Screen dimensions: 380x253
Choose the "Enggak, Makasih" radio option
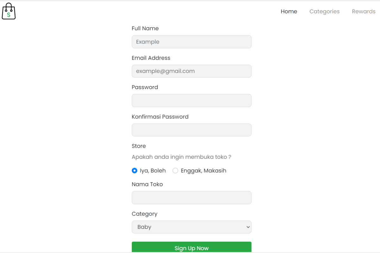(175, 171)
